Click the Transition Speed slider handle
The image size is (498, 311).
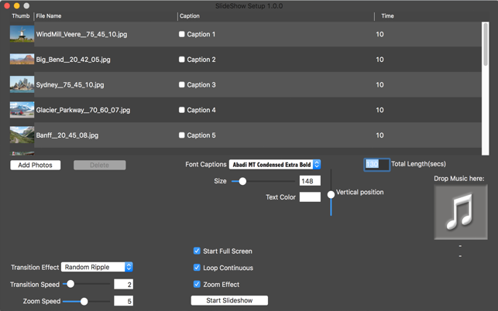[70, 284]
